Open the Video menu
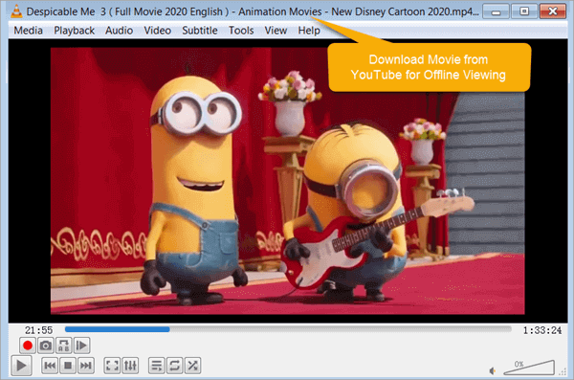This screenshot has height=380, width=574. click(x=158, y=31)
